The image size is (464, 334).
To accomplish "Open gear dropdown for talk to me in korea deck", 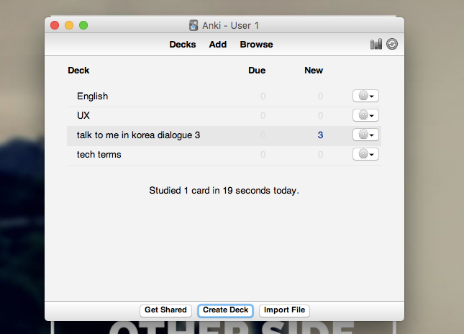I will coord(365,135).
